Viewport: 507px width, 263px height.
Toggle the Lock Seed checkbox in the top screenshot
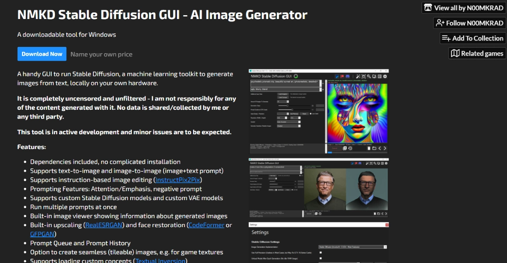pos(311,114)
